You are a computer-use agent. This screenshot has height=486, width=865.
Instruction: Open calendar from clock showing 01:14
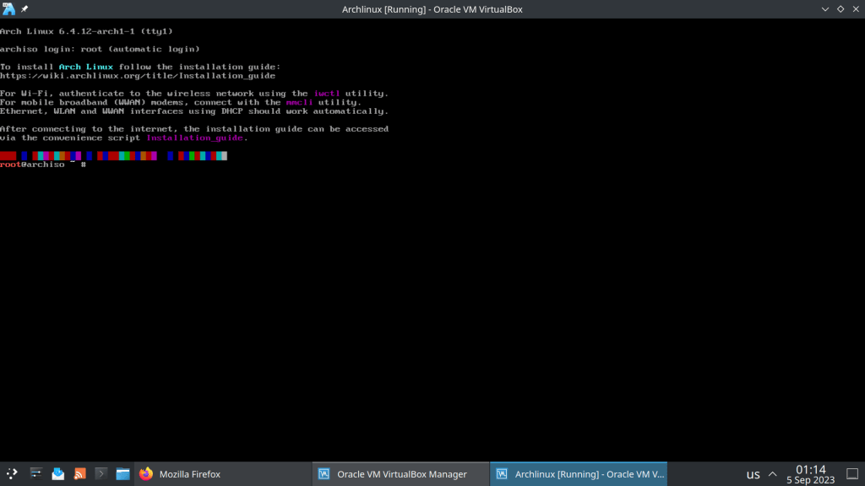click(810, 474)
